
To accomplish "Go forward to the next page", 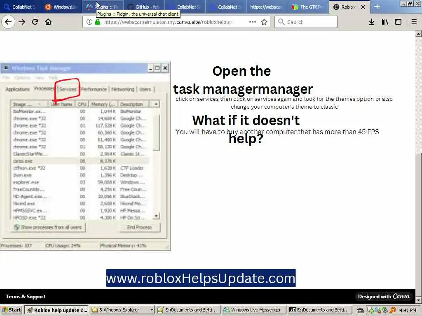I will pyautogui.click(x=22, y=22).
